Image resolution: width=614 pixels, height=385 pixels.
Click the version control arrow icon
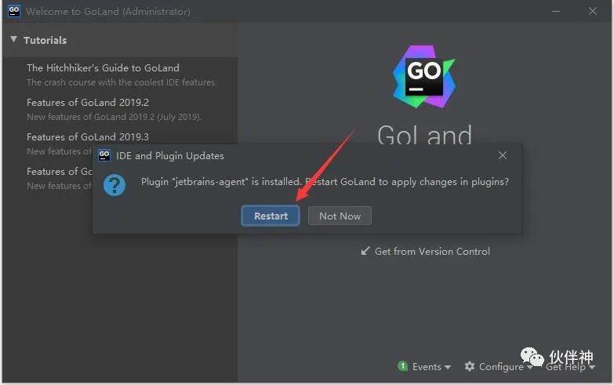coord(365,251)
